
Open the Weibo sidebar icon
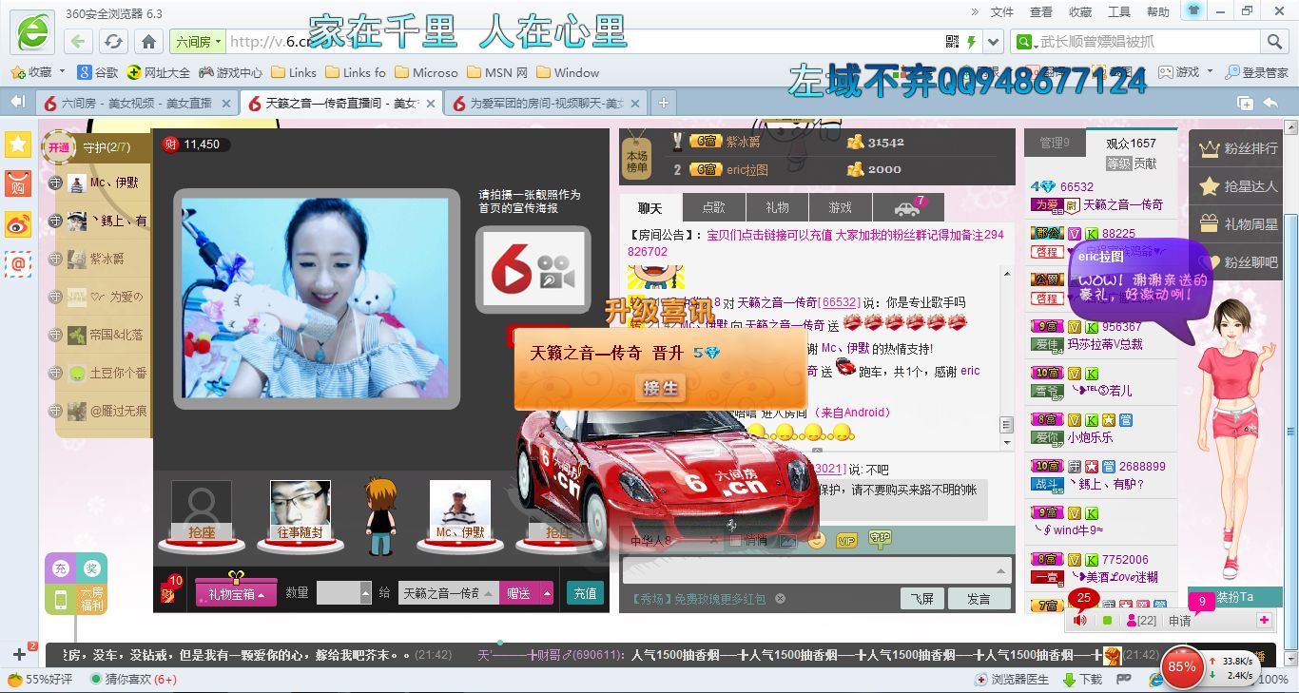(17, 224)
